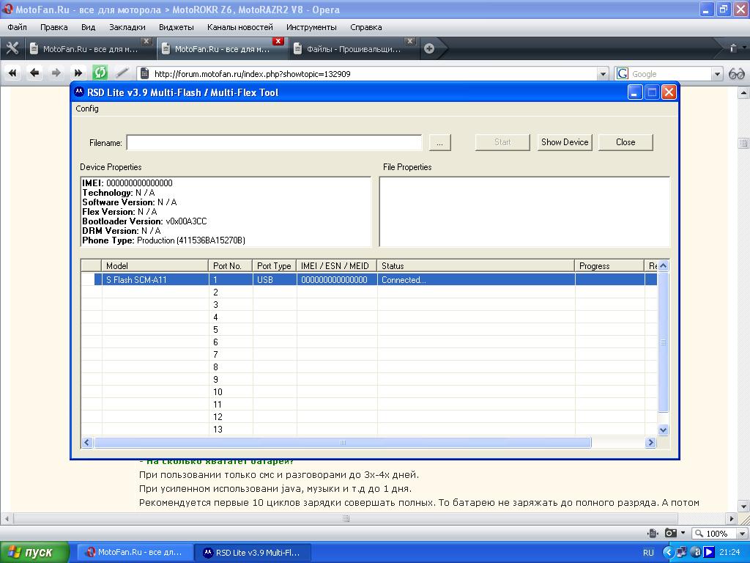The height and width of the screenshot is (563, 750).
Task: Open the Правка menu
Action: [54, 27]
